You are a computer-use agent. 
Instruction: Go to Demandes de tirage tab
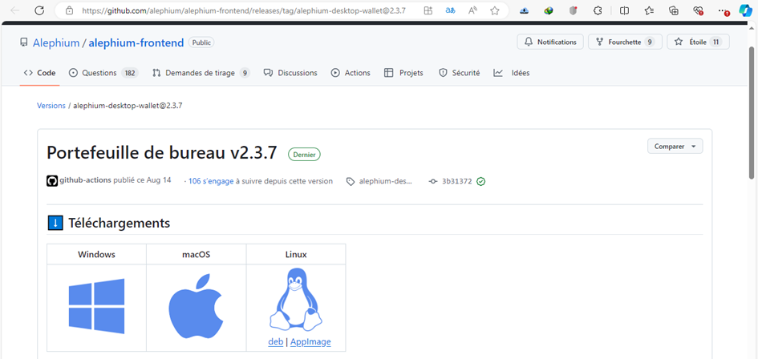pos(201,73)
